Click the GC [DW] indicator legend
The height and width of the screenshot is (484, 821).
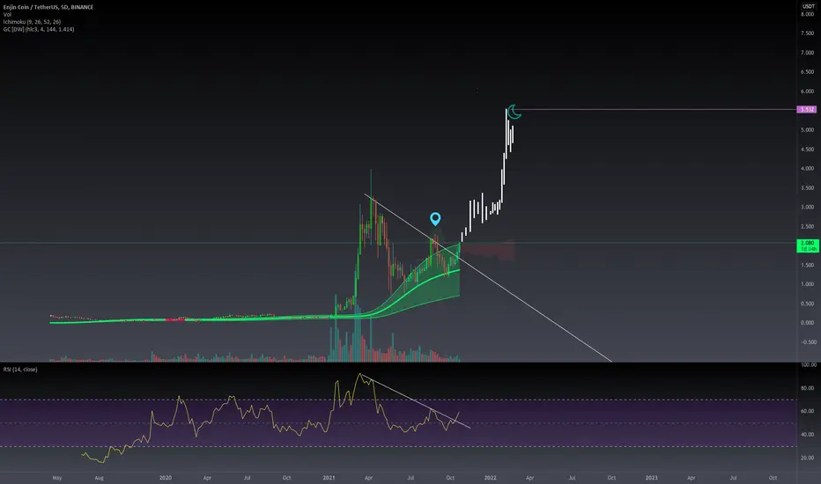[39, 29]
